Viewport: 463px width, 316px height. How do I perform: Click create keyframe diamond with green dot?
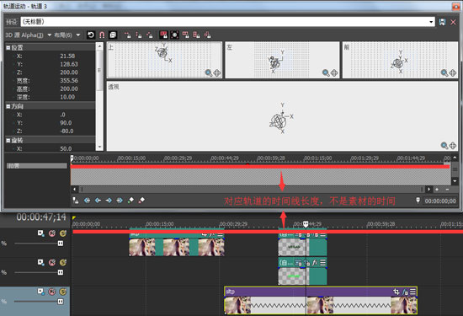pyautogui.click(x=130, y=201)
